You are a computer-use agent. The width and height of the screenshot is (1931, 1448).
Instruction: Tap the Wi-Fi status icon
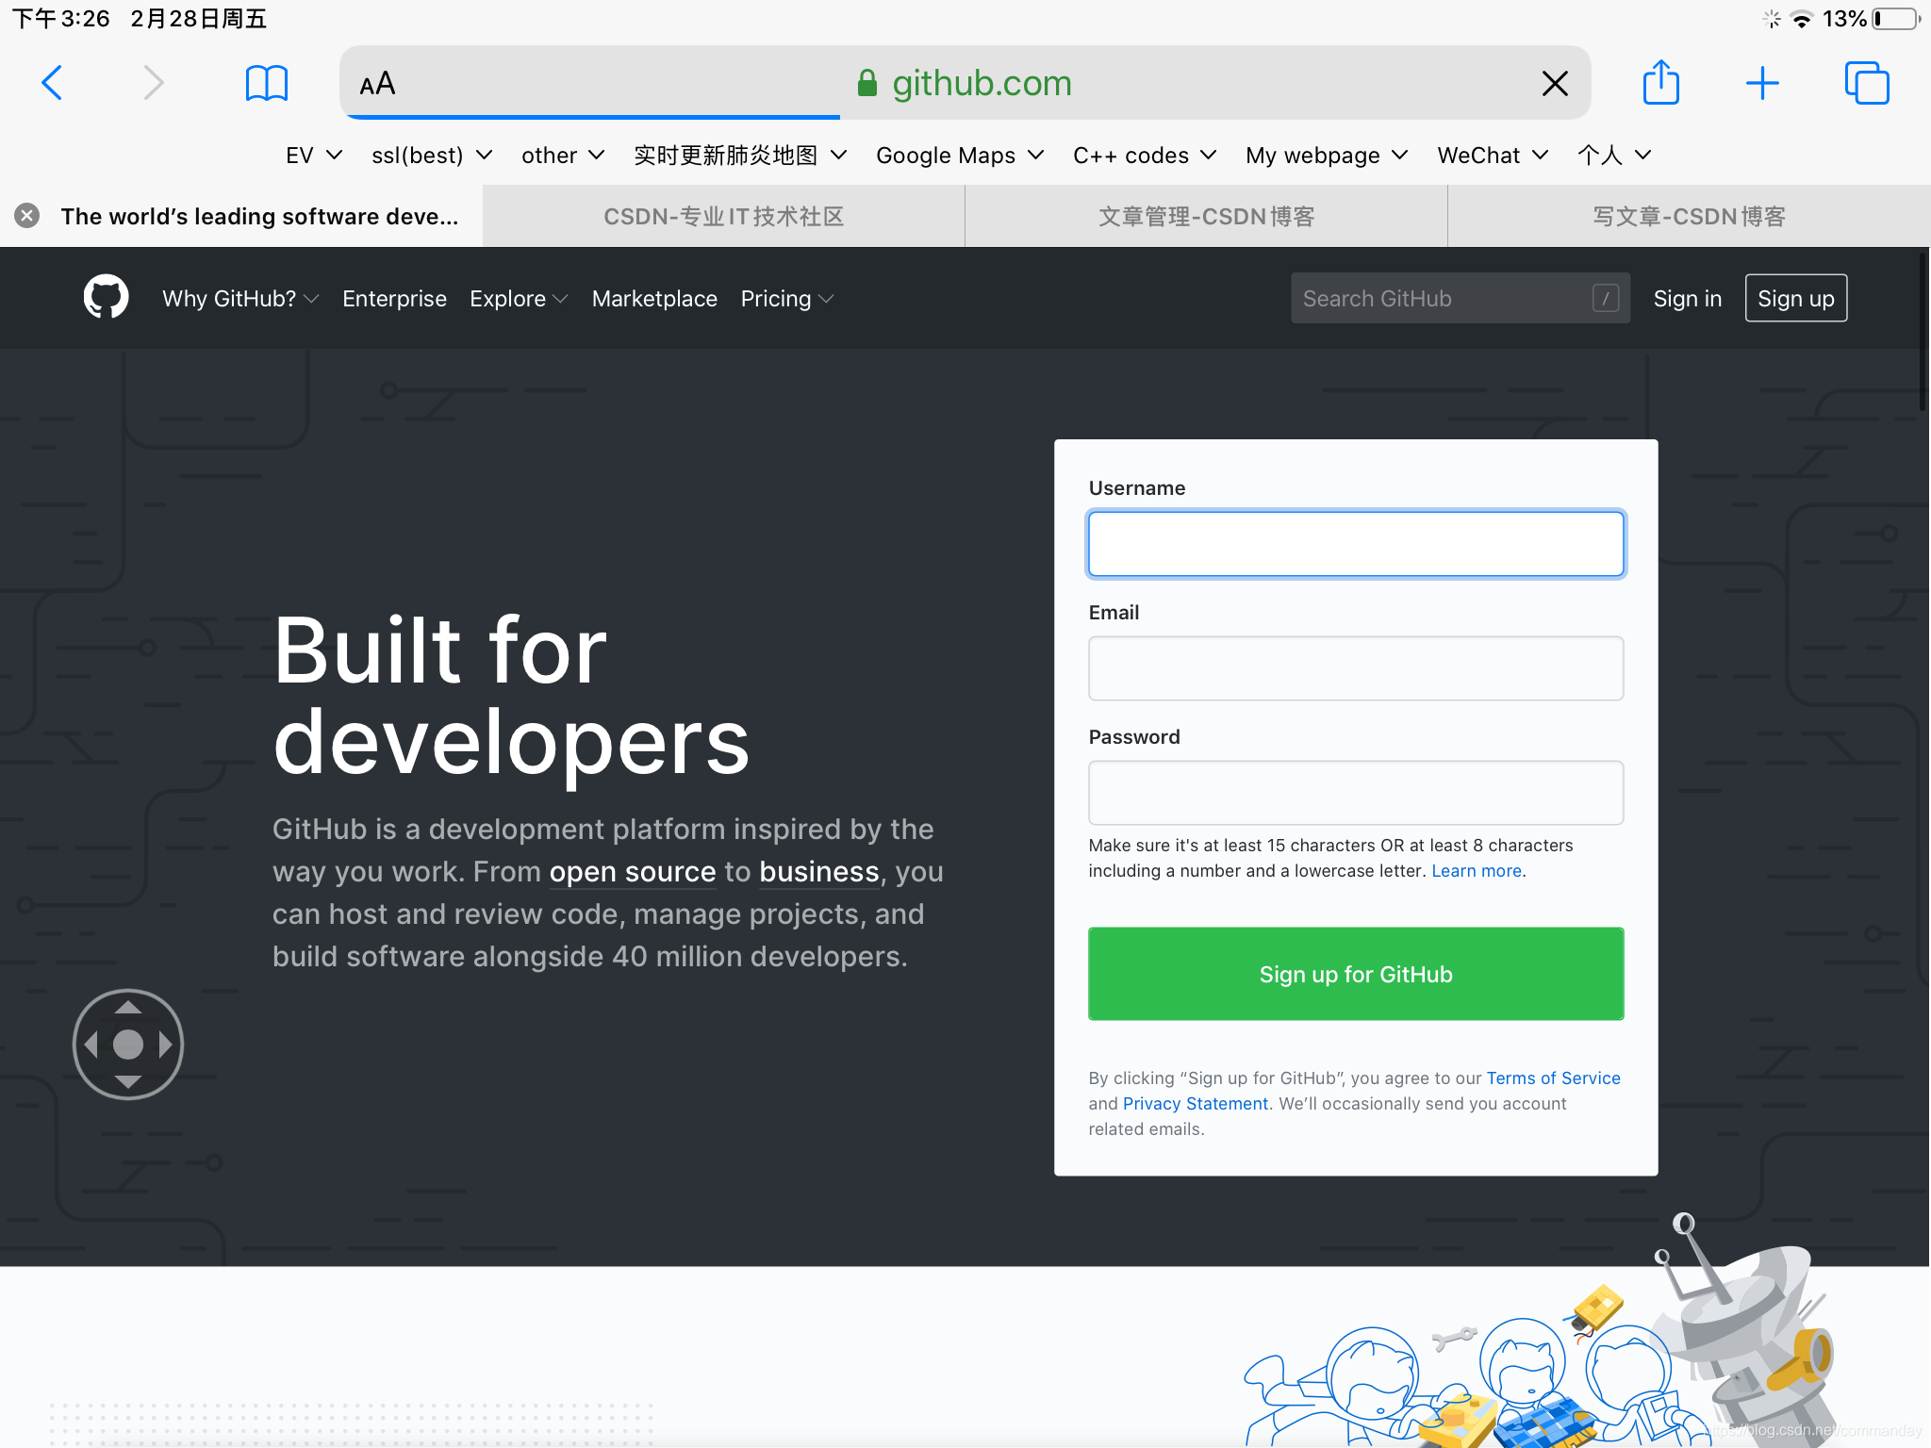tap(1801, 19)
